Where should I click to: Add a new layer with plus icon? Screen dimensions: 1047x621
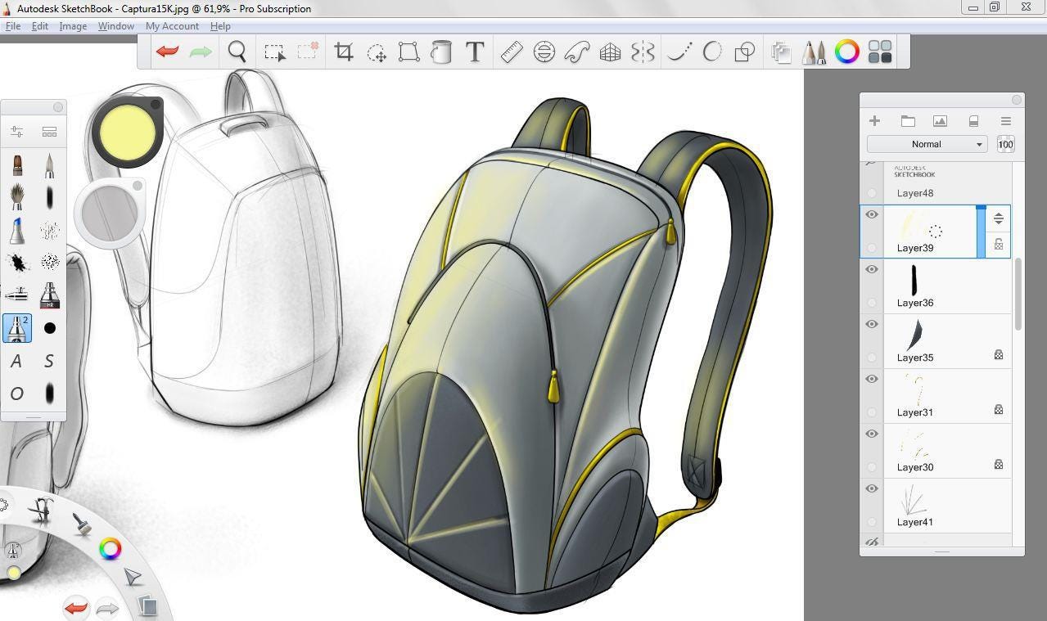(874, 121)
